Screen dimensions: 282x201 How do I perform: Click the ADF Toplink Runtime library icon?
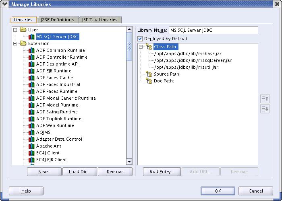[x=31, y=119]
